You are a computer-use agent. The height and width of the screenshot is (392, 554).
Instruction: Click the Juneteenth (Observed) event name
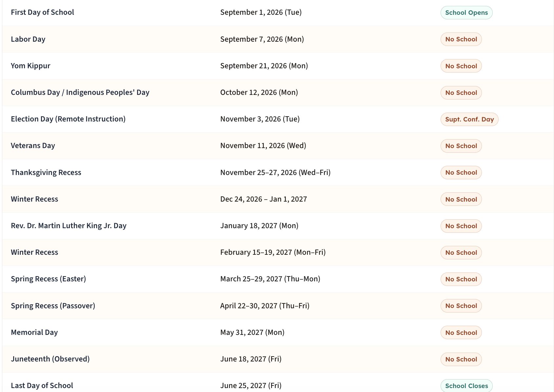(x=50, y=359)
